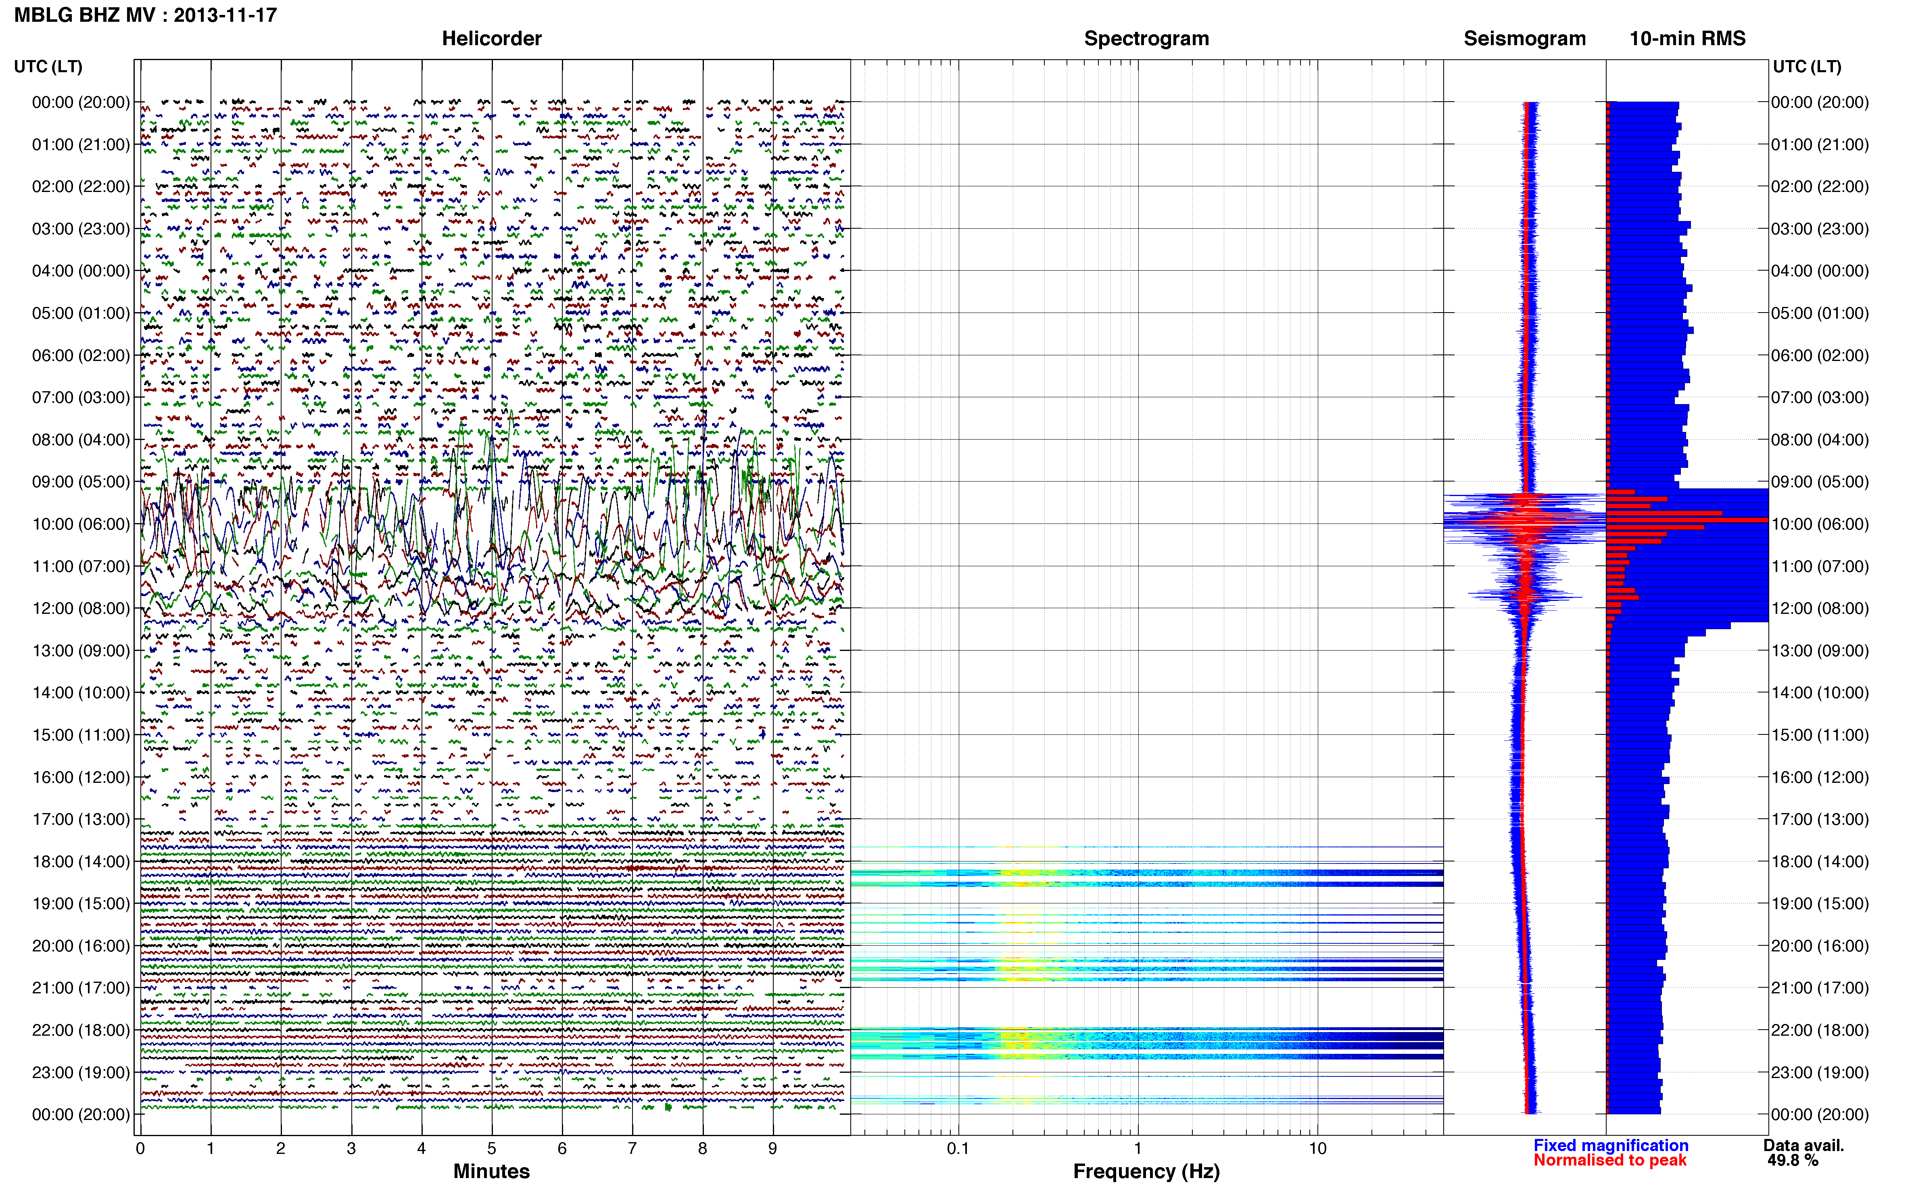1912x1195 pixels.
Task: Click the '49.8 %' data availability value
Action: pyautogui.click(x=1793, y=1160)
